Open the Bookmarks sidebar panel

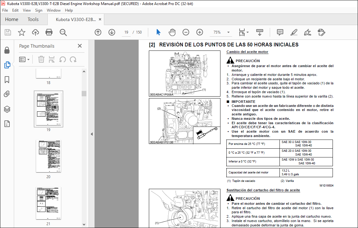pyautogui.click(x=7, y=80)
